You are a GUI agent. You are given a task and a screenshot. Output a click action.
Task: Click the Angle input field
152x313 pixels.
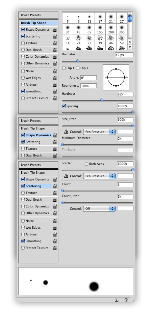(88, 78)
